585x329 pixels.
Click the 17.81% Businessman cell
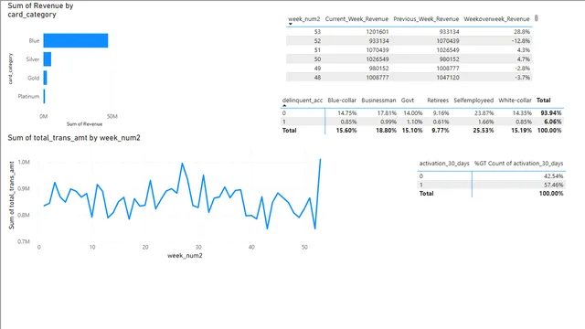point(387,112)
